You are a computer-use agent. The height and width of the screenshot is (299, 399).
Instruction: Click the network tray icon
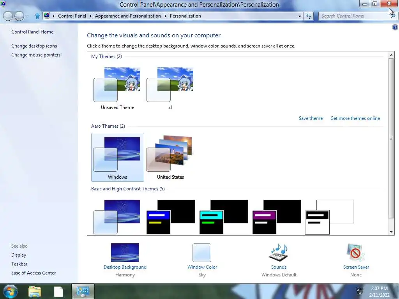[360, 291]
